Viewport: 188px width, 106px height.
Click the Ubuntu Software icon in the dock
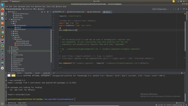pos(2,23)
